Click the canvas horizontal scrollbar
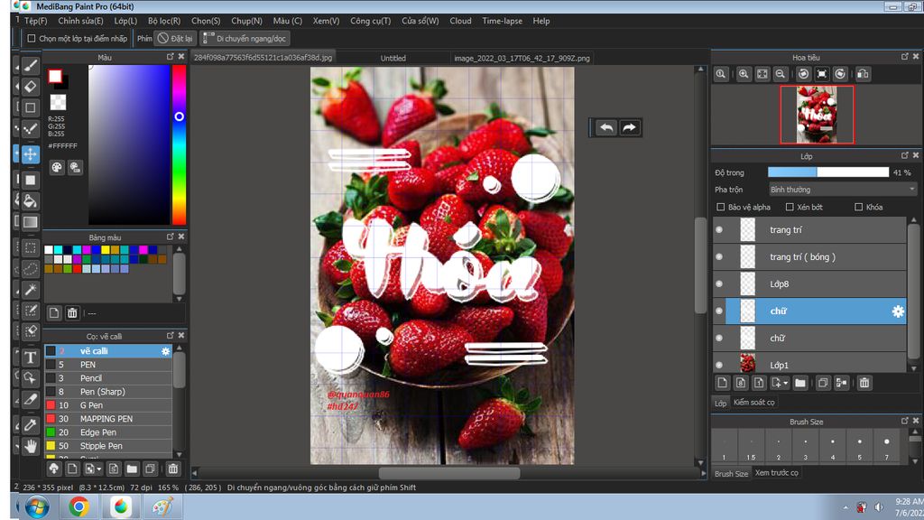The width and height of the screenshot is (924, 520). pos(449,473)
